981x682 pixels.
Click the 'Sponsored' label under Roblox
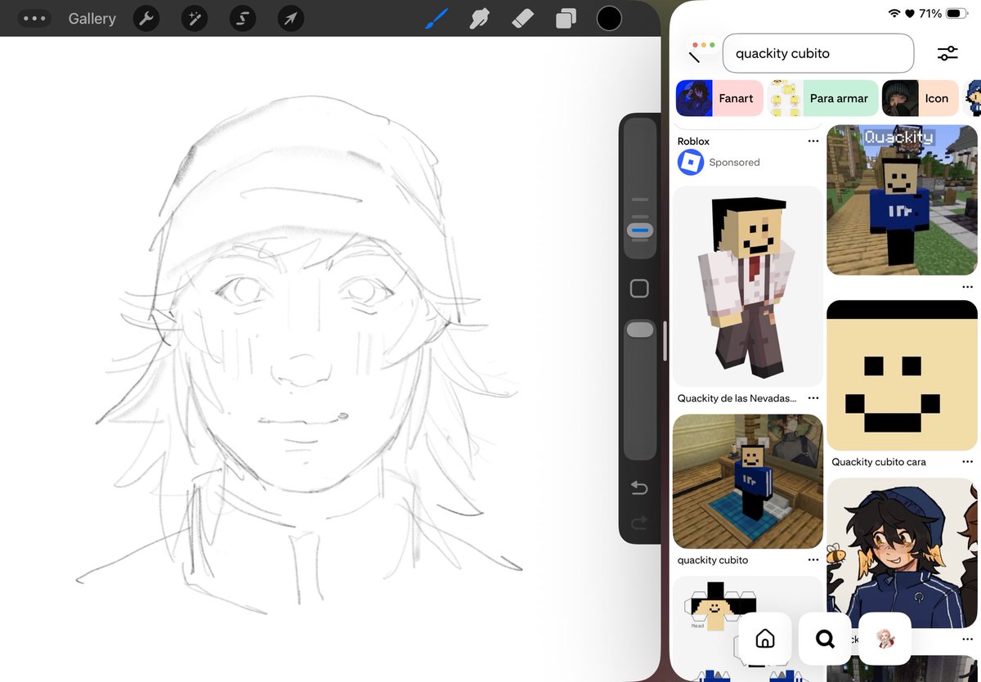click(x=734, y=162)
